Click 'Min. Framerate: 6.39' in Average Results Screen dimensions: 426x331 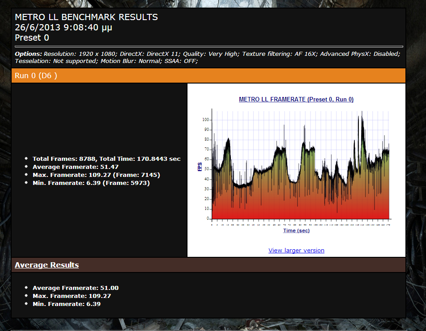tap(67, 304)
